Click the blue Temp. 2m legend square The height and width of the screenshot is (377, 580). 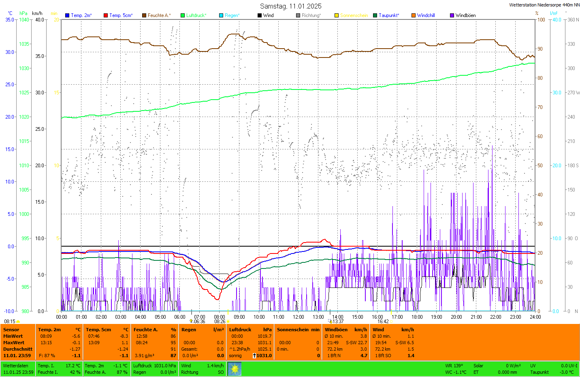[x=67, y=15]
